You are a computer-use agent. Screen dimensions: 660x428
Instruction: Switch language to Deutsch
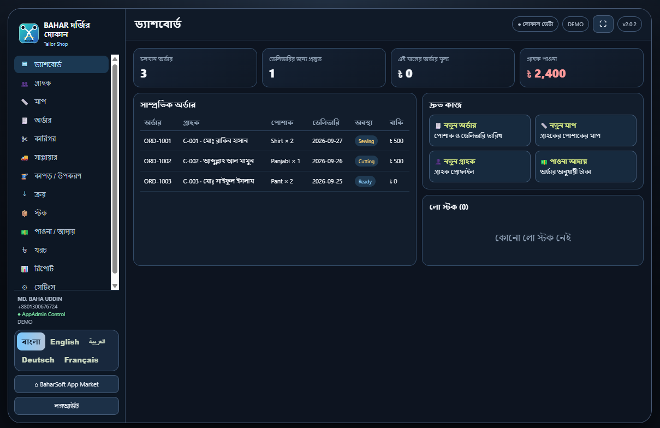(x=38, y=360)
